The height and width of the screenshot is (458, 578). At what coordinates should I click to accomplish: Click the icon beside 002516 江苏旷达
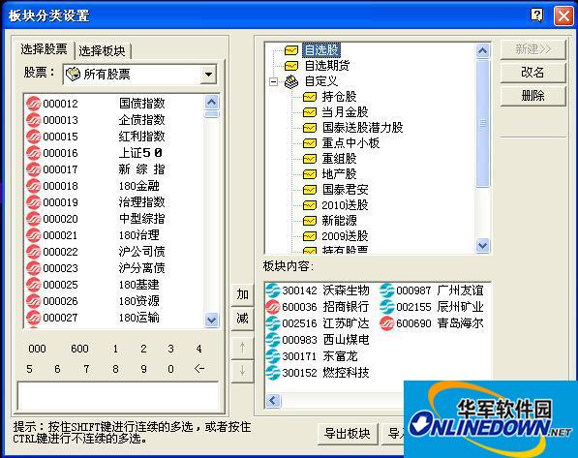pyautogui.click(x=273, y=323)
